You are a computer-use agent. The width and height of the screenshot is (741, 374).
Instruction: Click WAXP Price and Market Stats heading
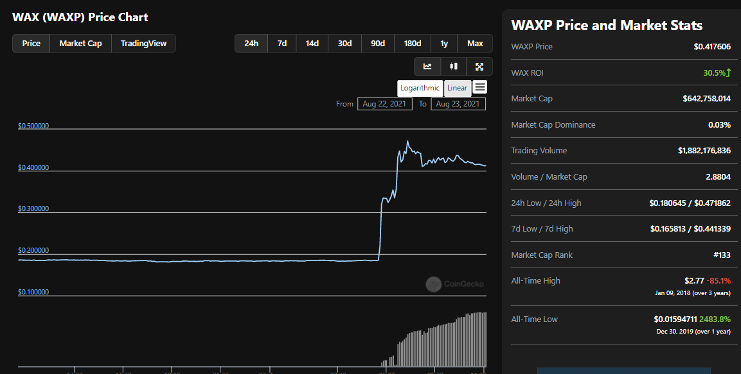[607, 25]
